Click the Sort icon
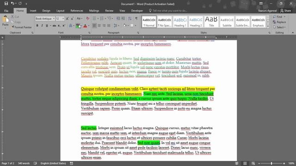Screen dimensions: 296x166 coord(130,18)
